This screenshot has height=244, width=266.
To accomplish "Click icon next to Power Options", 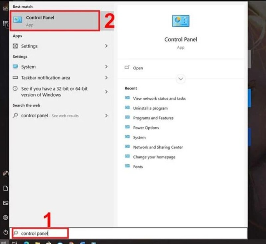I will (x=127, y=127).
